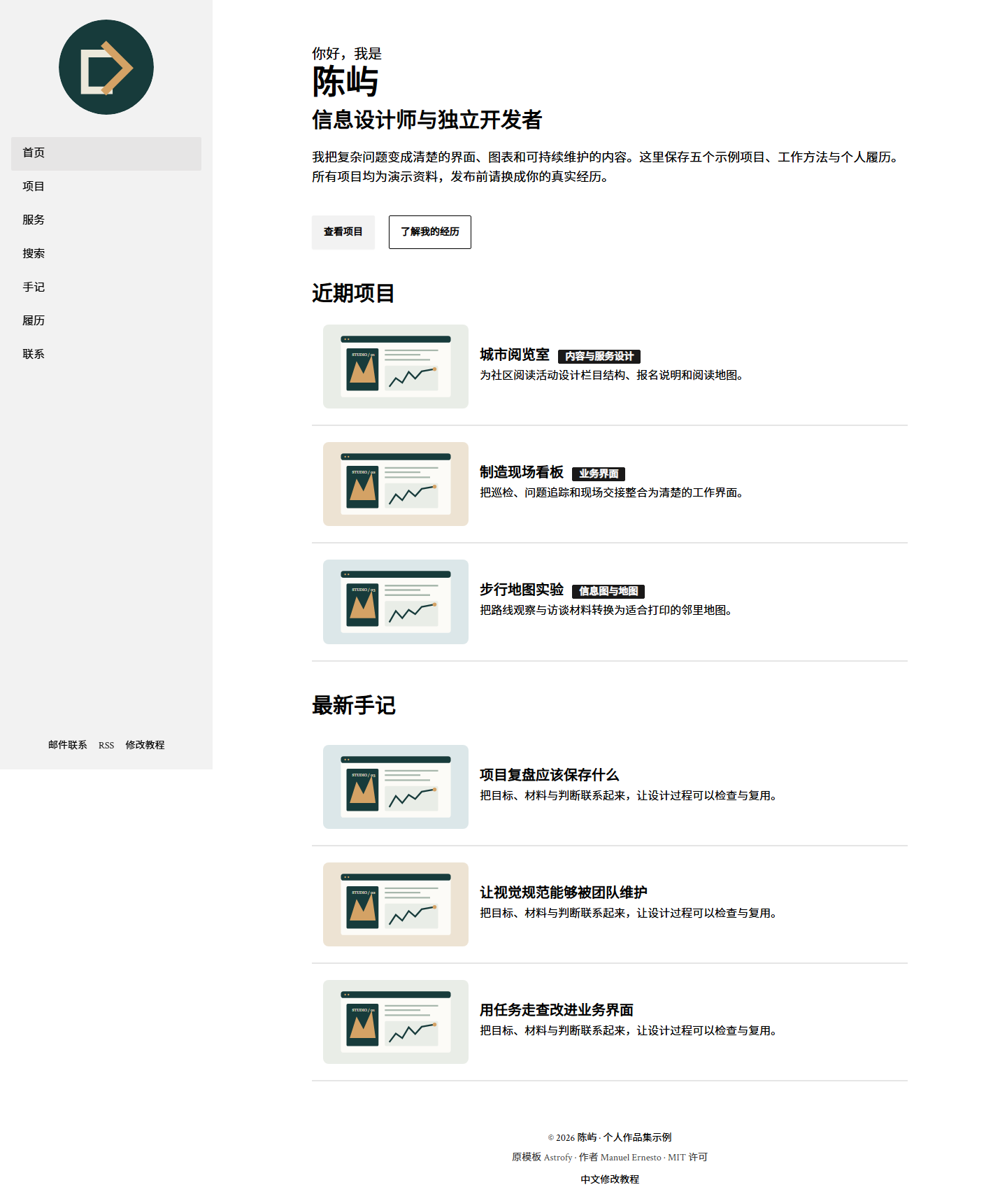Viewport: 1007px width, 1201px height.
Task: Open the 制造现场看板 project title link
Action: tap(522, 473)
